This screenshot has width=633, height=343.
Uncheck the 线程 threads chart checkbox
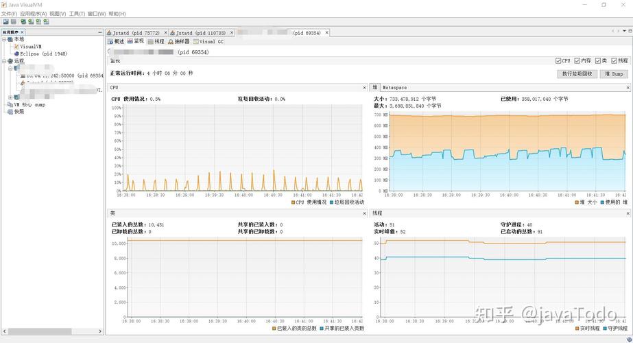point(614,60)
